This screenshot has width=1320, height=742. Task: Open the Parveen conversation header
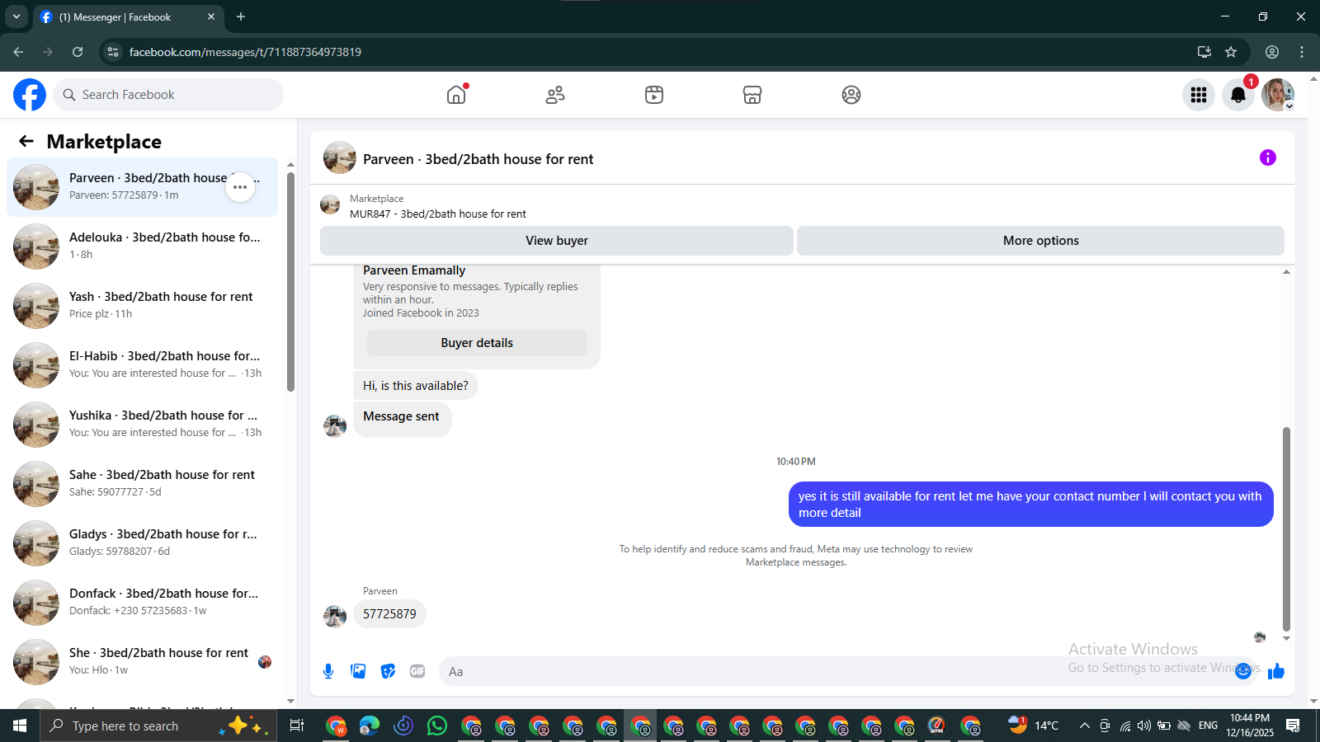[x=478, y=159]
